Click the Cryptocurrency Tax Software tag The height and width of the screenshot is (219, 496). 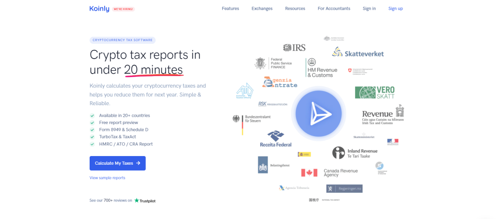[123, 40]
